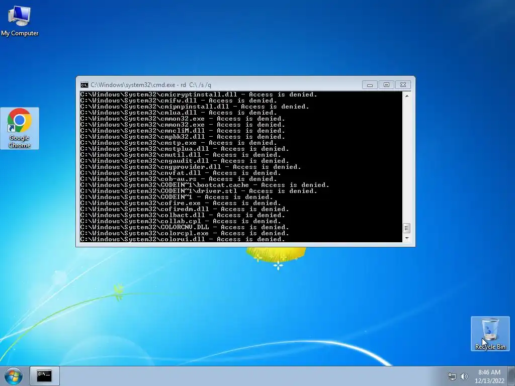Maximize the cmd.exe window
The image size is (515, 386).
[386, 85]
